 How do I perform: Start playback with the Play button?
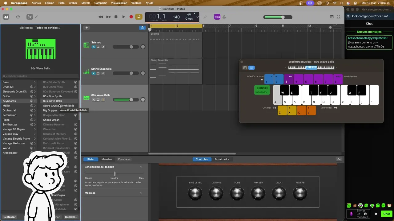point(124,17)
